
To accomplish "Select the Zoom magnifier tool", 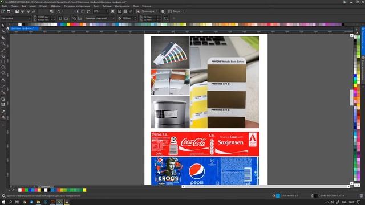I will [x=3, y=44].
